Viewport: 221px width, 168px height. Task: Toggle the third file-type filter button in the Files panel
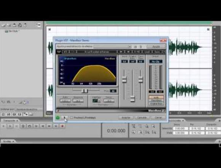coord(14,114)
